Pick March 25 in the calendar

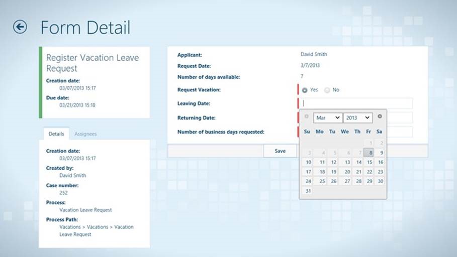320,181
